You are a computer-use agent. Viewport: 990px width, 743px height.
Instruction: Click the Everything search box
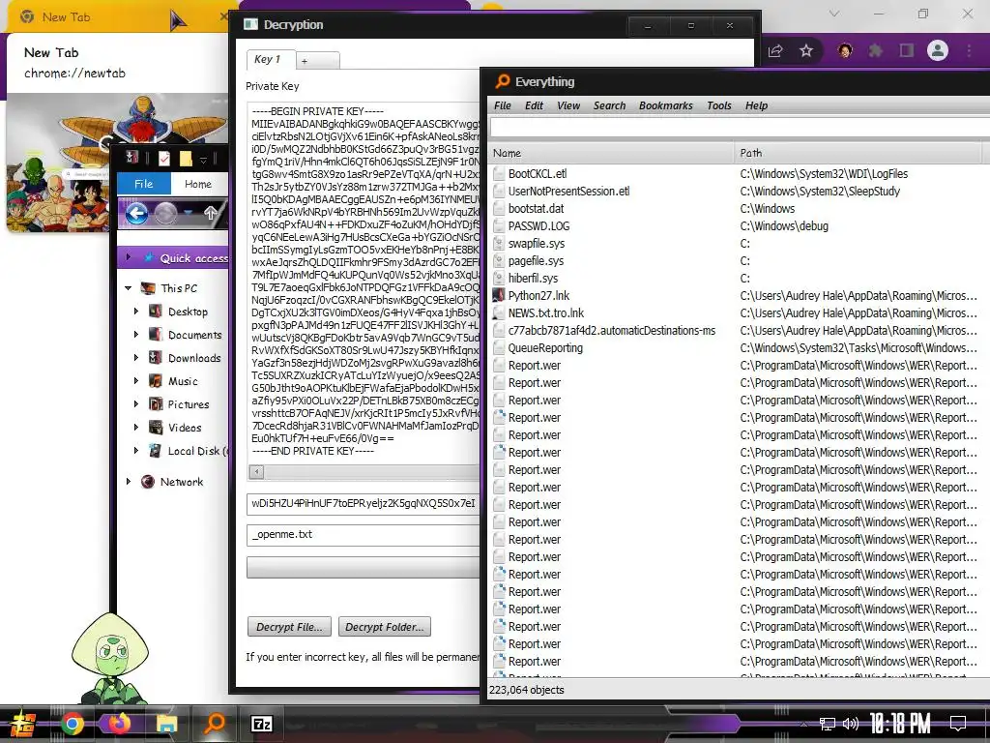740,128
